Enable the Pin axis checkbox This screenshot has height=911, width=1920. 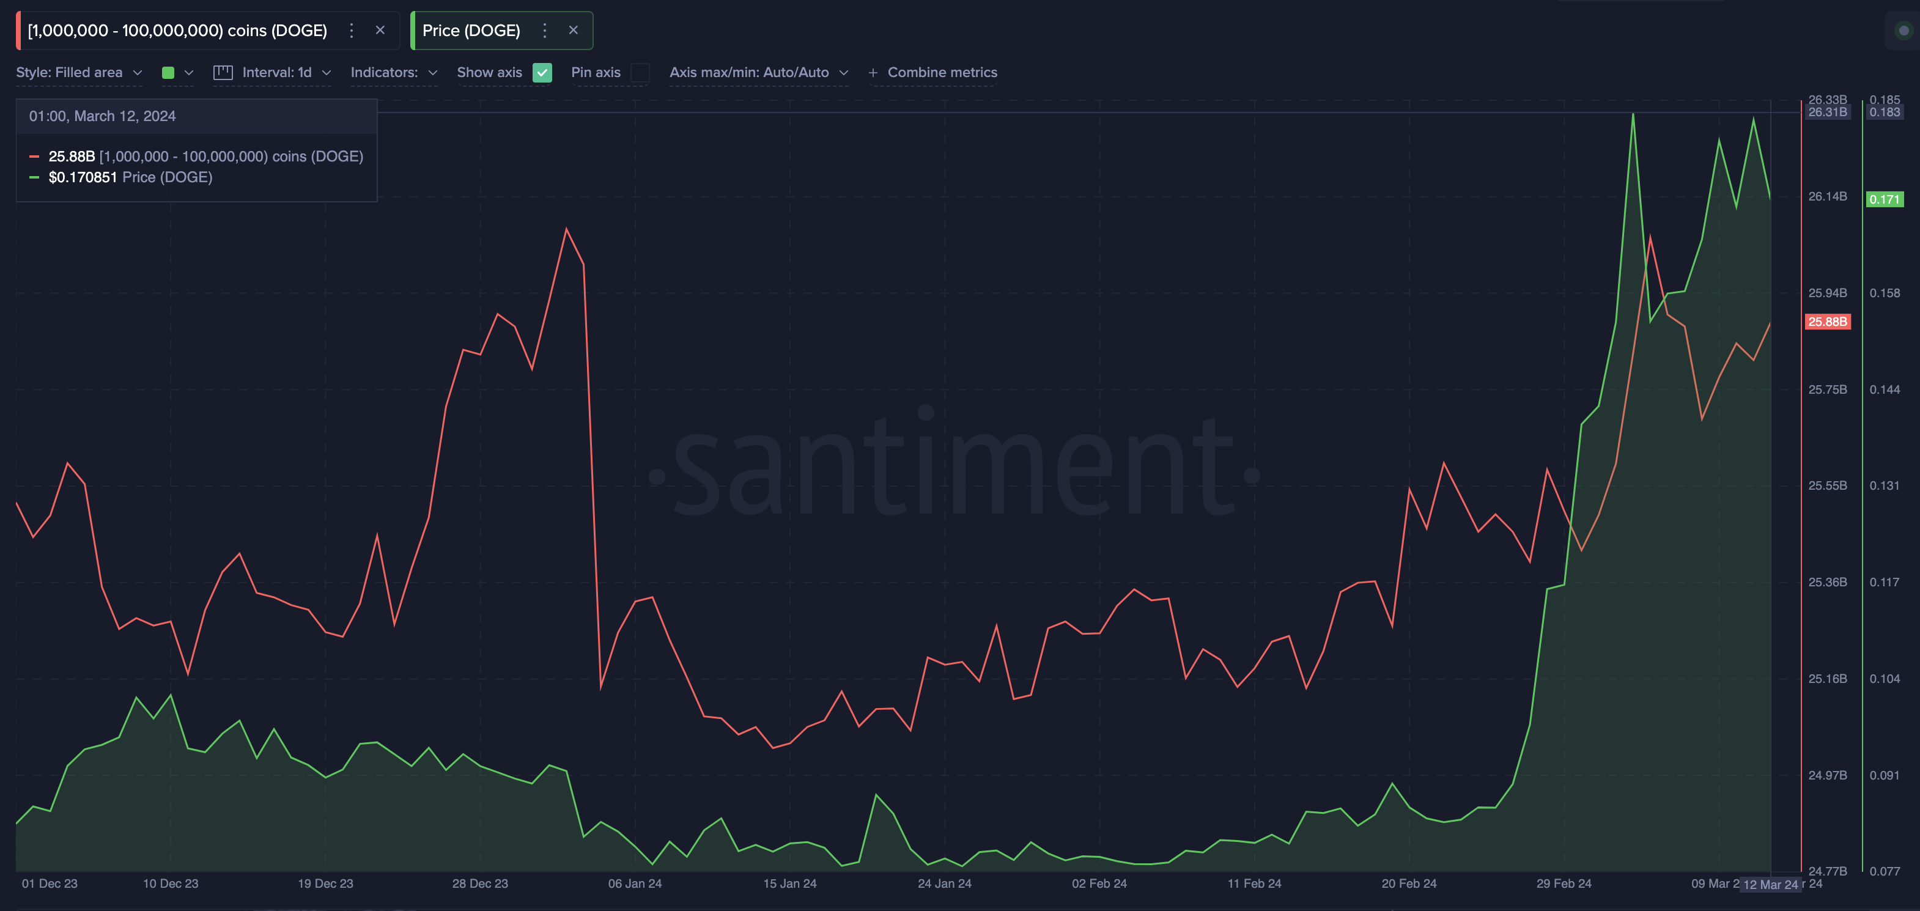coord(640,72)
